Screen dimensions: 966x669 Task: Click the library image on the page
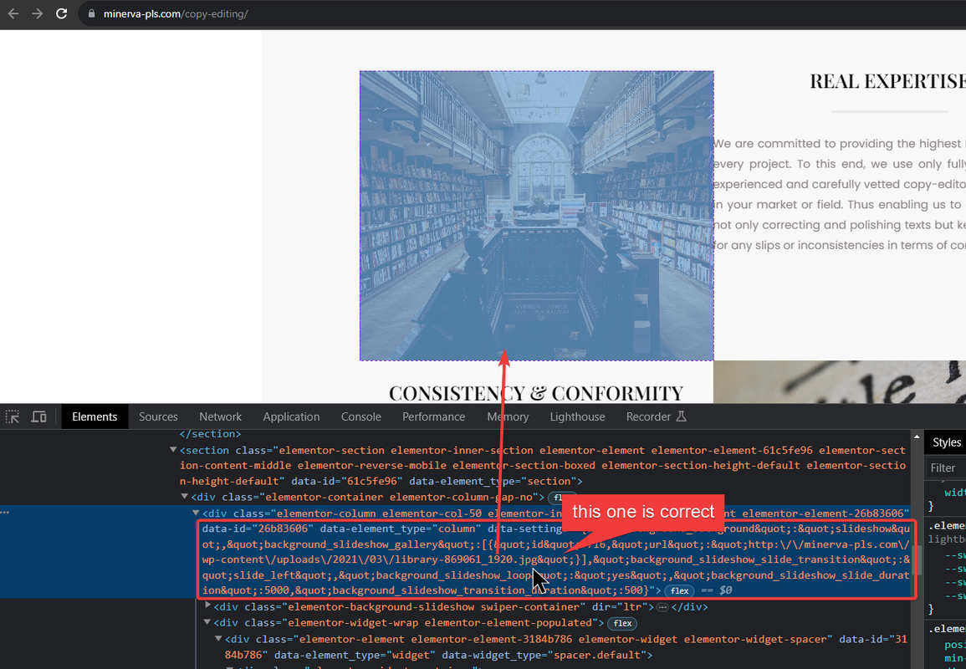tap(537, 216)
